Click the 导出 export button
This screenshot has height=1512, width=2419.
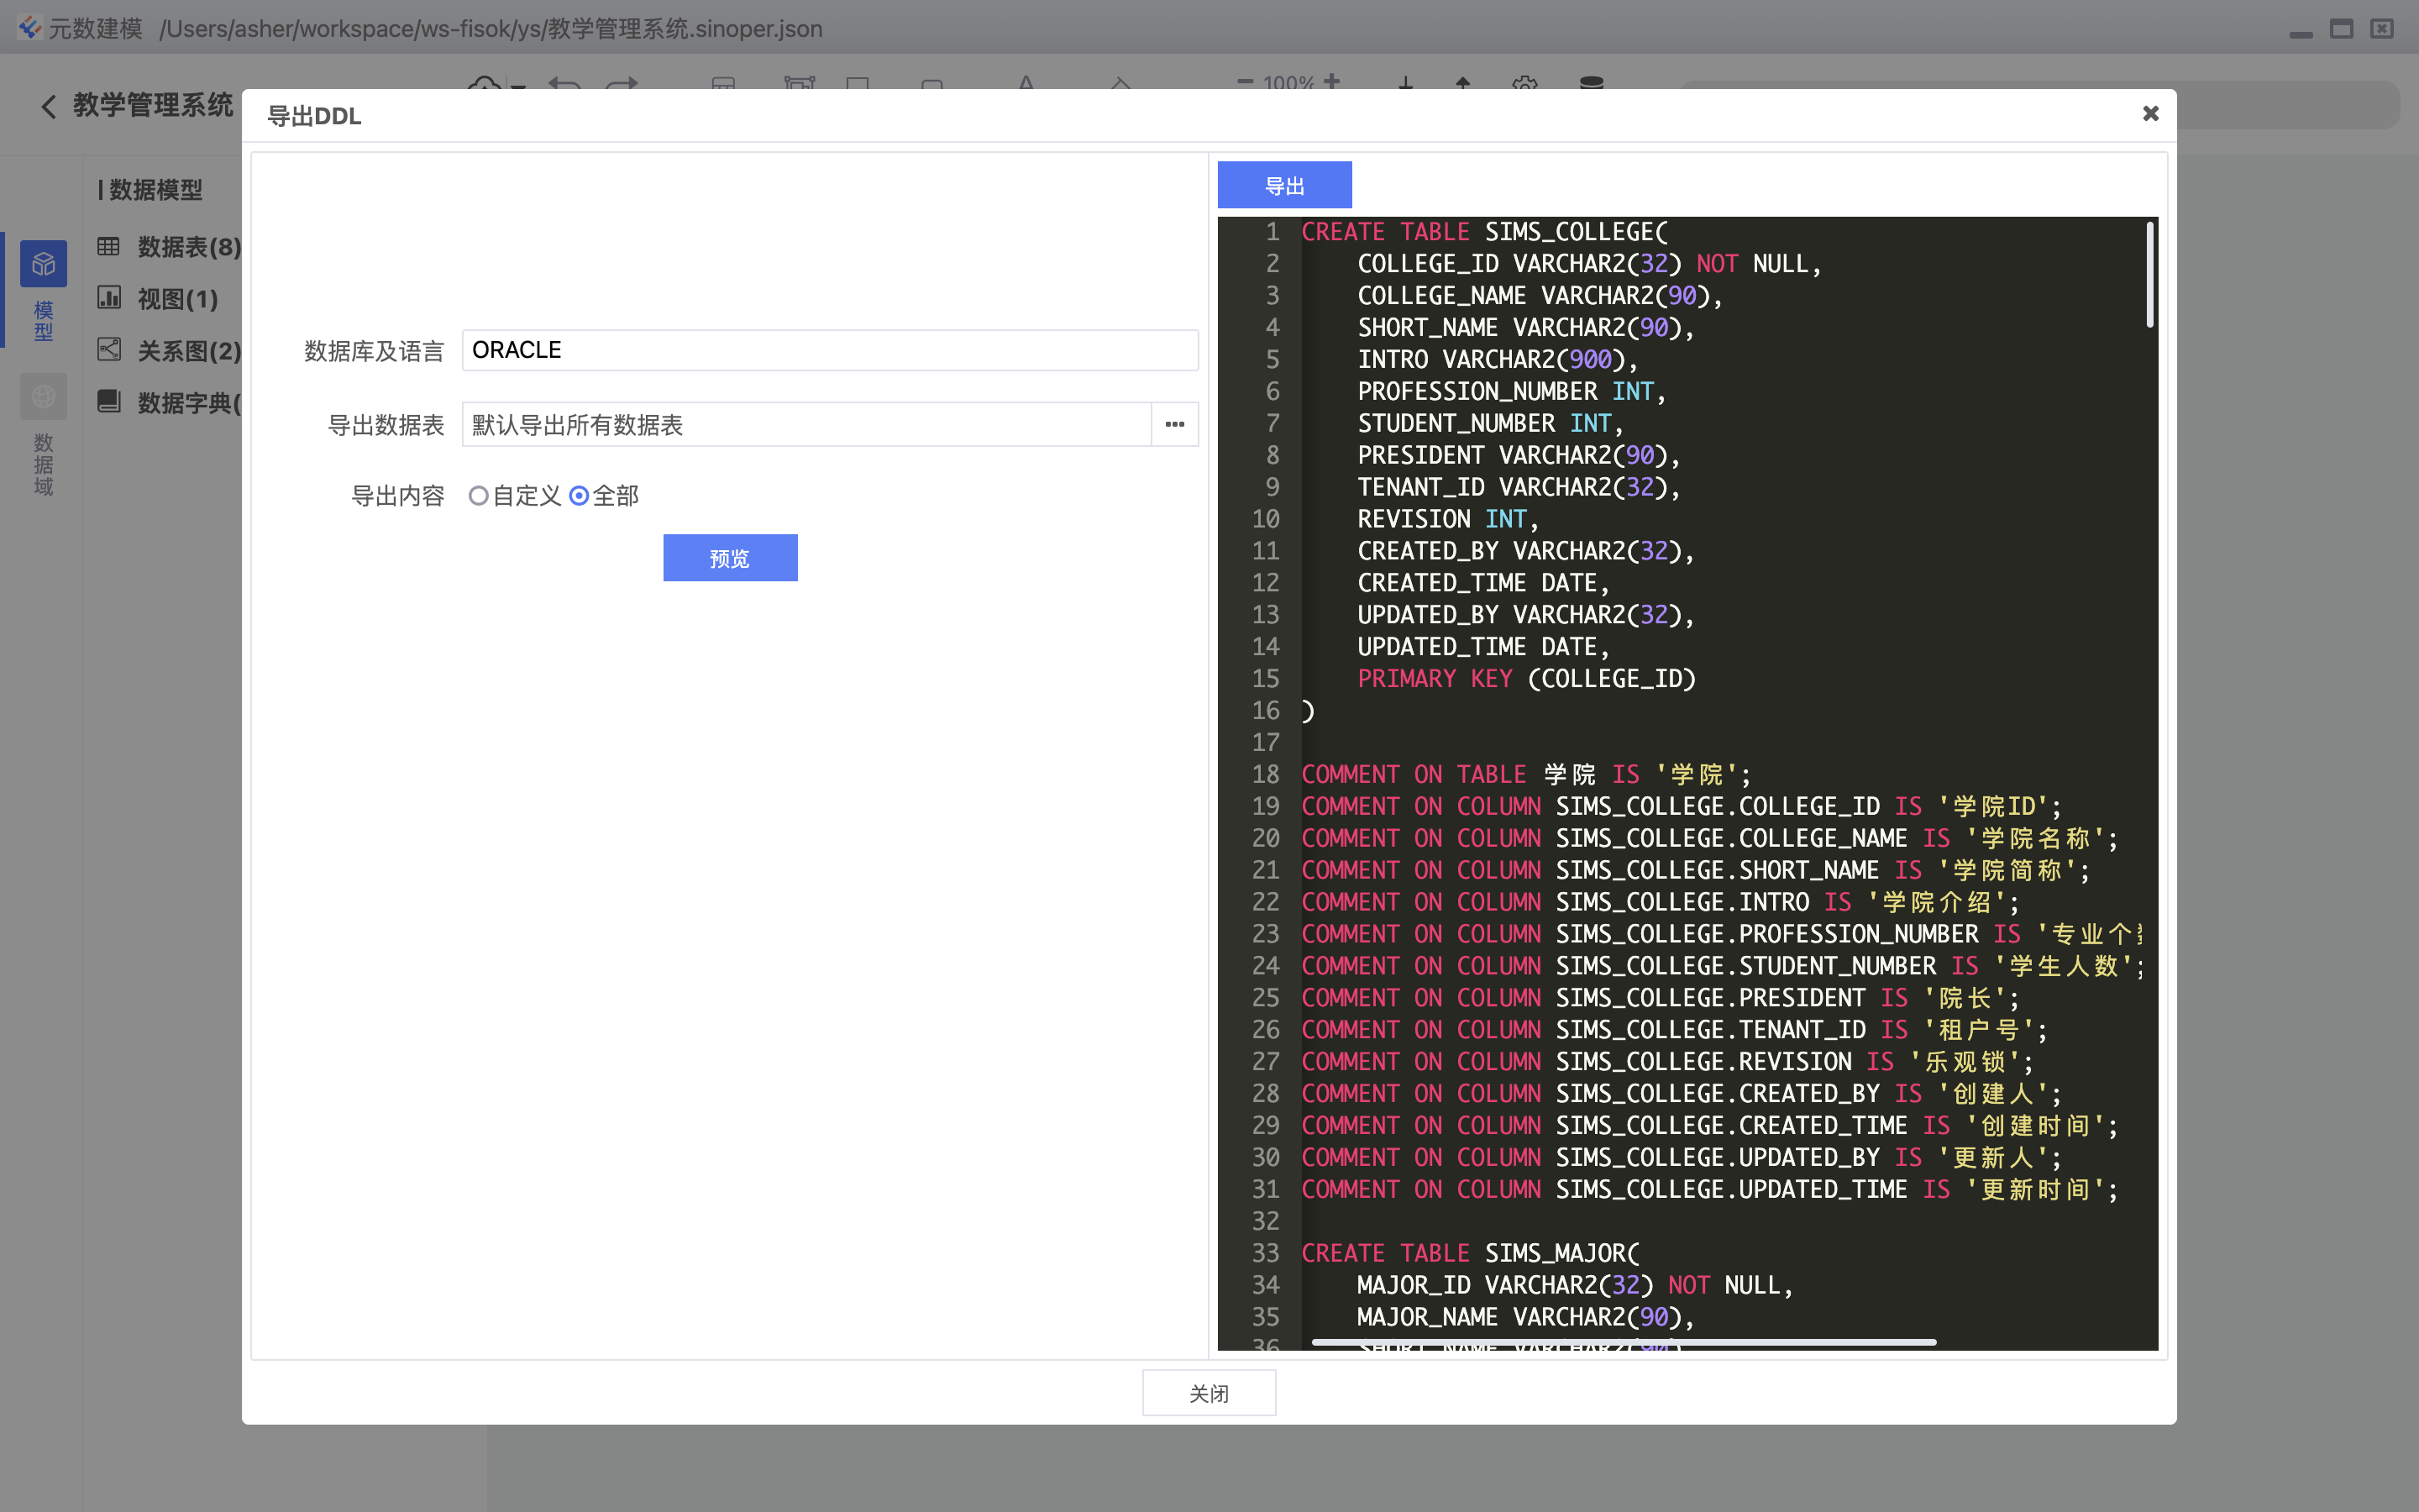pyautogui.click(x=1283, y=186)
